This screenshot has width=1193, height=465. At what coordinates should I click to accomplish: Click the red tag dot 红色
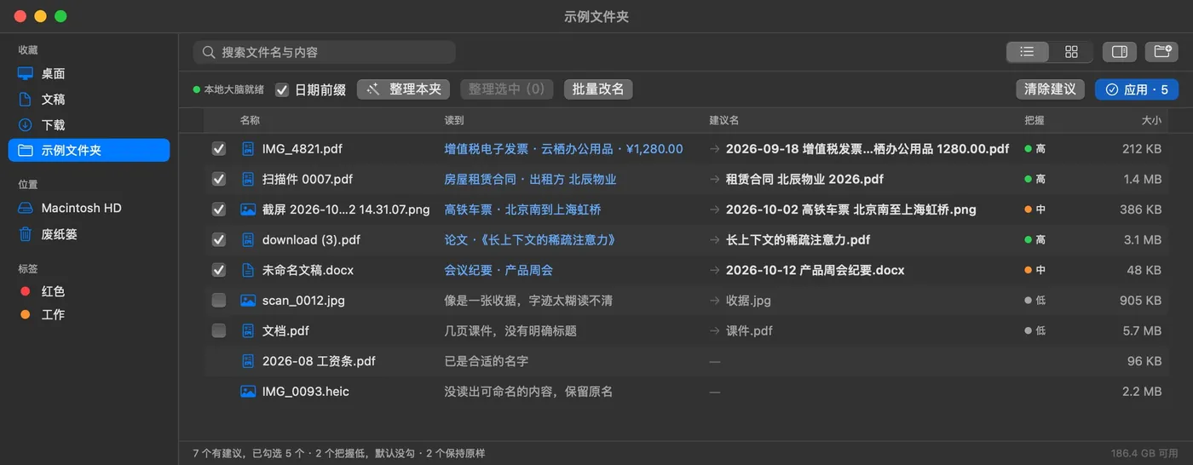point(26,291)
